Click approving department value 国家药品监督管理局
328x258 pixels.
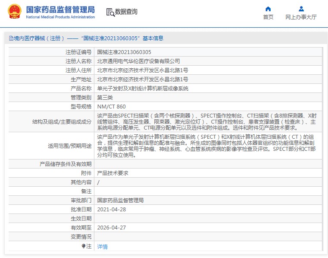[x=120, y=201]
